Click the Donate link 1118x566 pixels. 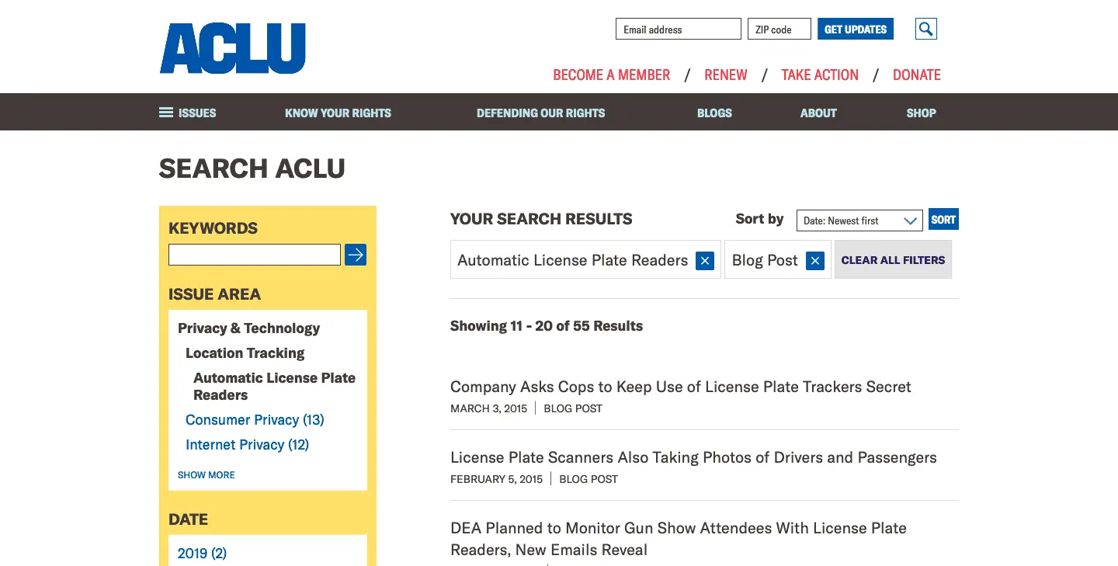(x=916, y=75)
